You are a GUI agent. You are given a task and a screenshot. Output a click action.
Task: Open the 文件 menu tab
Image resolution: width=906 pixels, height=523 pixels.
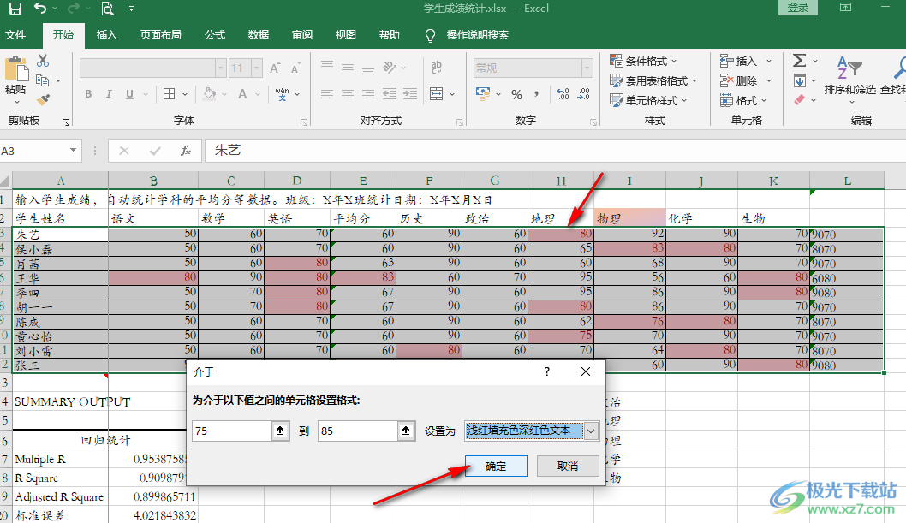click(x=15, y=34)
